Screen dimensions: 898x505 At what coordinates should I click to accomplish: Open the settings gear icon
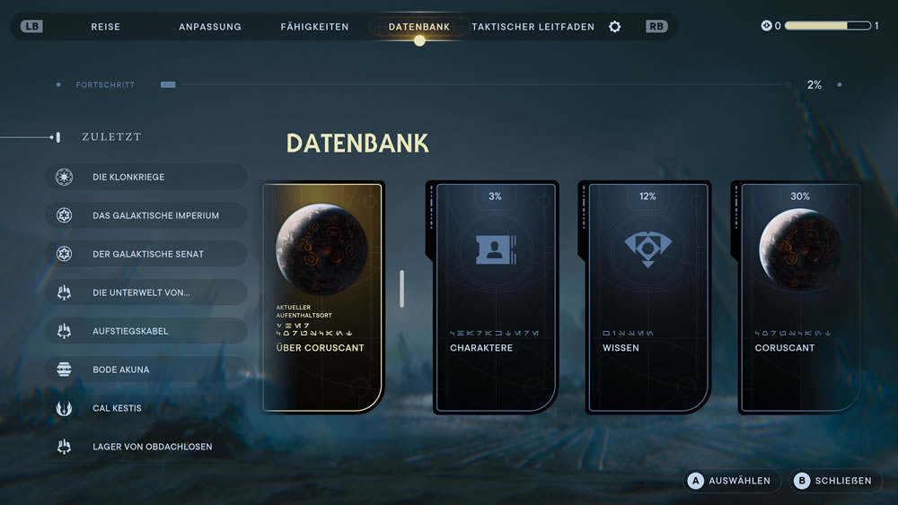click(614, 27)
